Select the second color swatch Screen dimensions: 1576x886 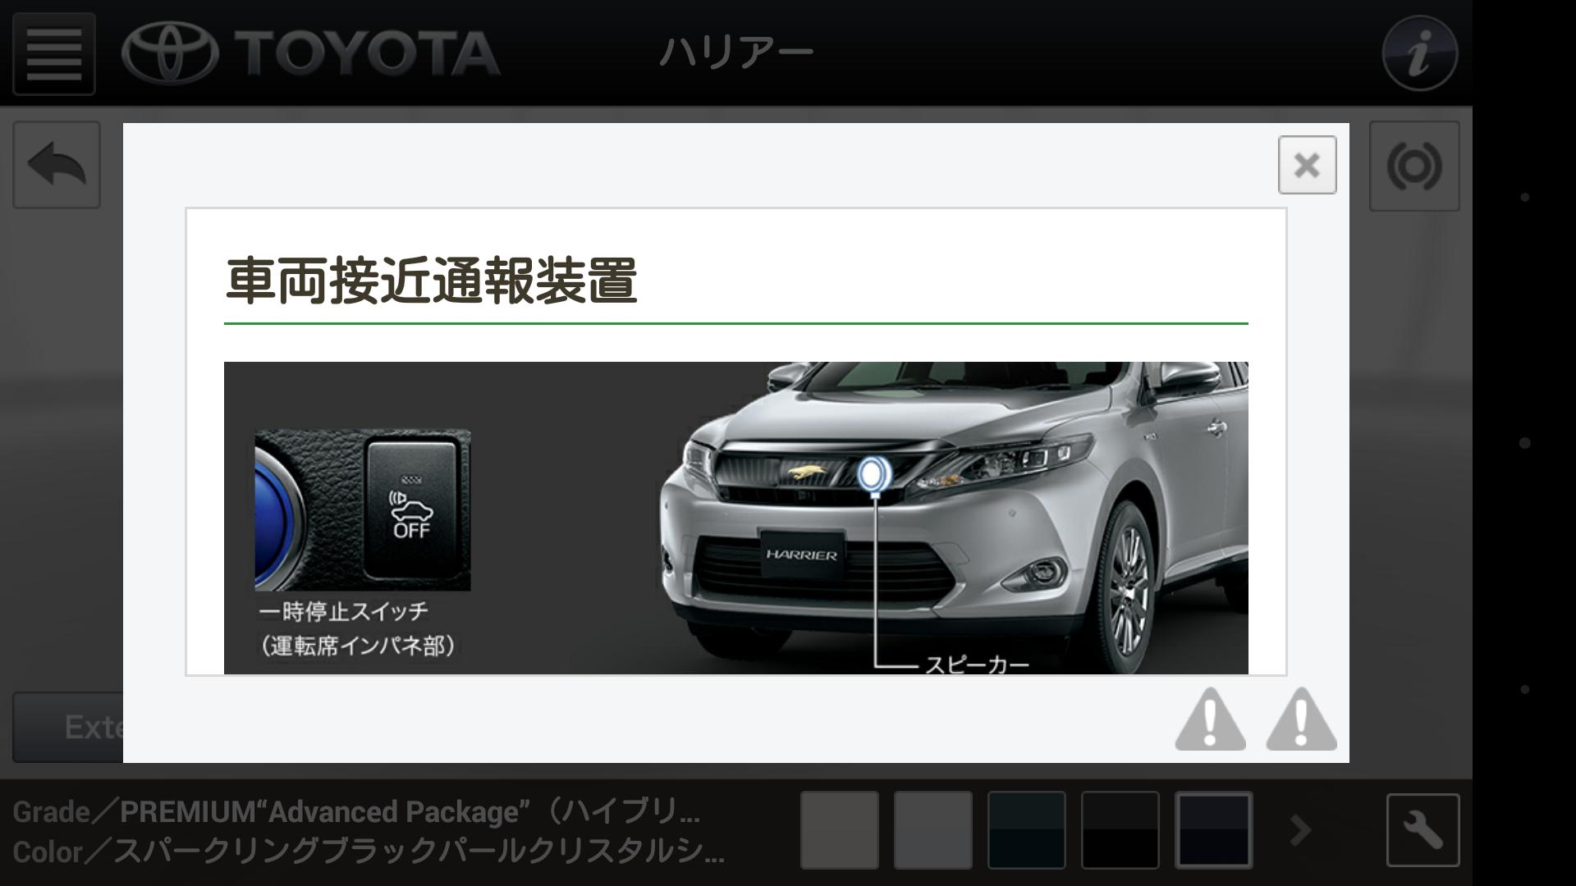[932, 830]
